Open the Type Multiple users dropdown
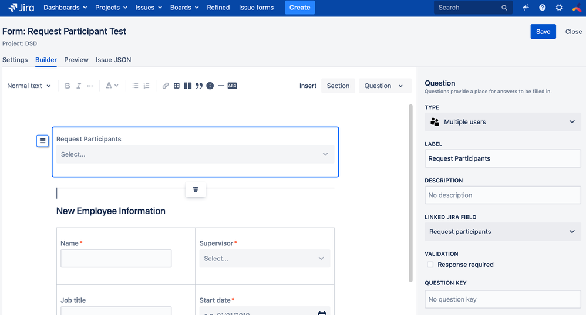The height and width of the screenshot is (315, 586). pos(503,122)
